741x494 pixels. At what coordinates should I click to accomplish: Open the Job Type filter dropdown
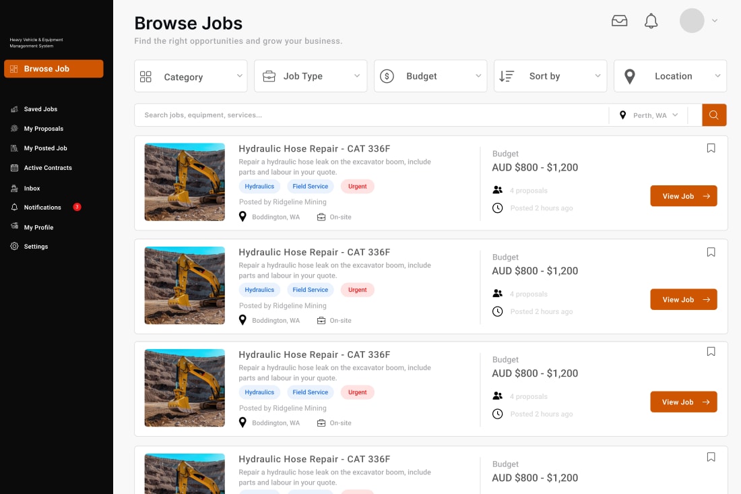pos(311,76)
